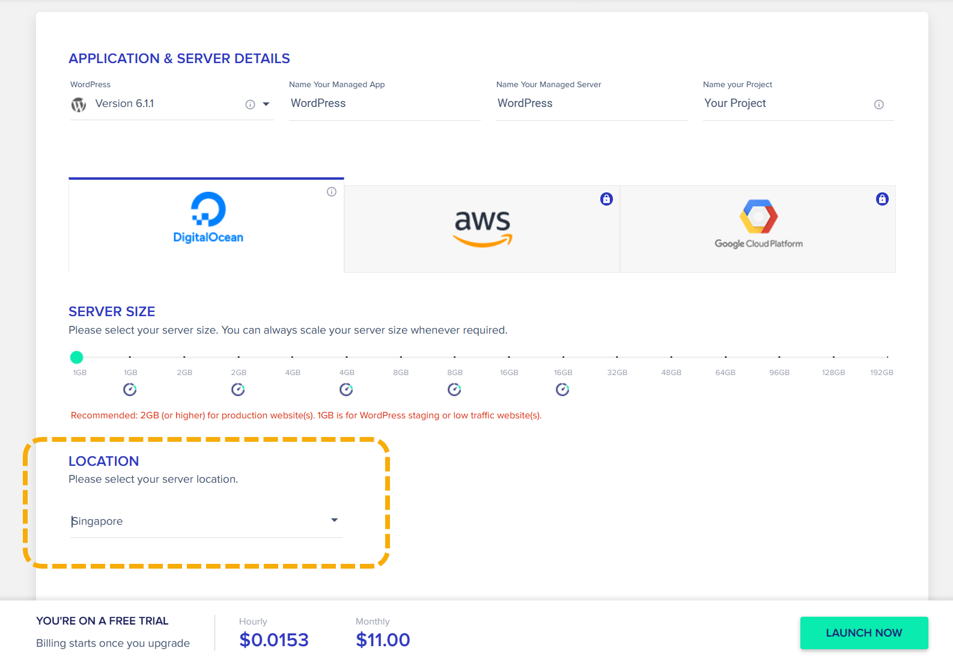
Task: Click the speed gauge icon under second 1GB
Action: pos(130,390)
